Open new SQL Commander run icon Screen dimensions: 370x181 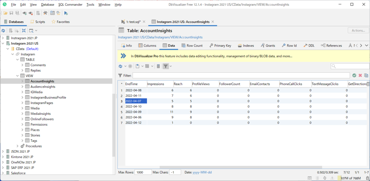(x=66, y=13)
